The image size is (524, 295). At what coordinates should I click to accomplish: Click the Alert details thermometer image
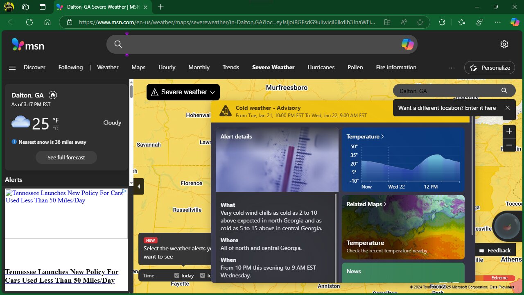(277, 159)
